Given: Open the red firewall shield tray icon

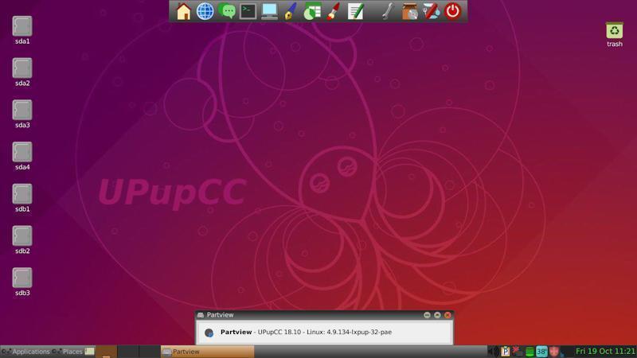Looking at the screenshot, I should point(553,352).
